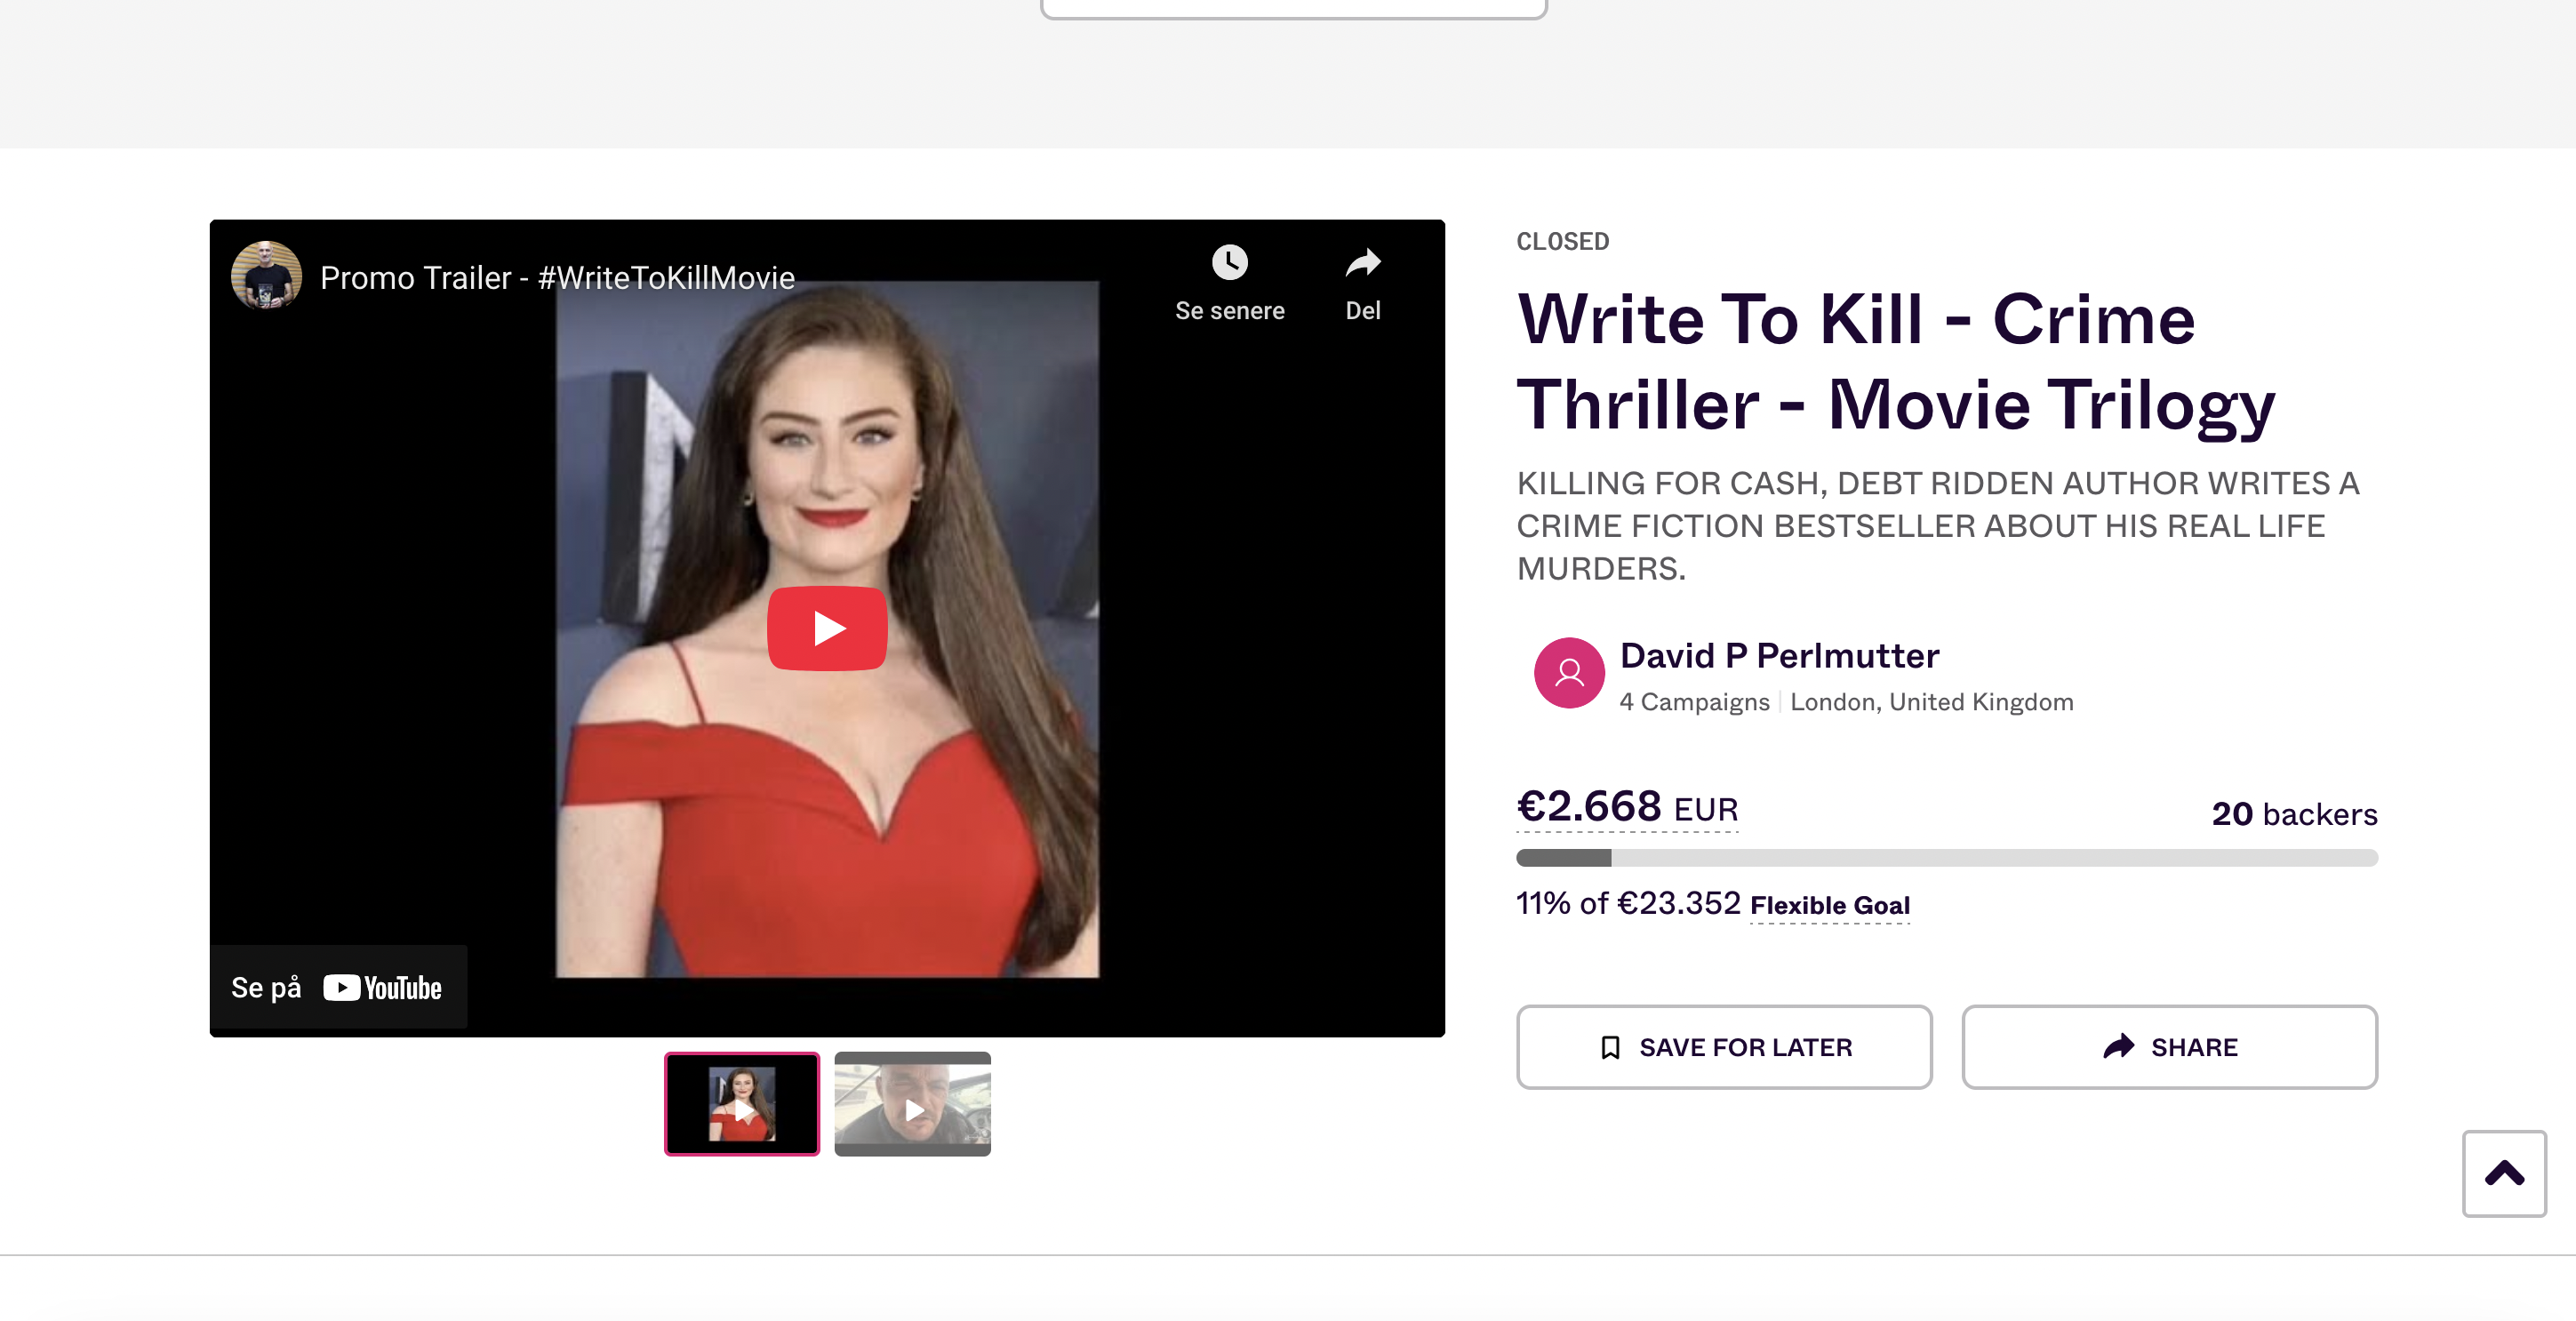Image resolution: width=2576 pixels, height=1321 pixels.
Task: Click the Se senere clock icon
Action: tap(1229, 263)
